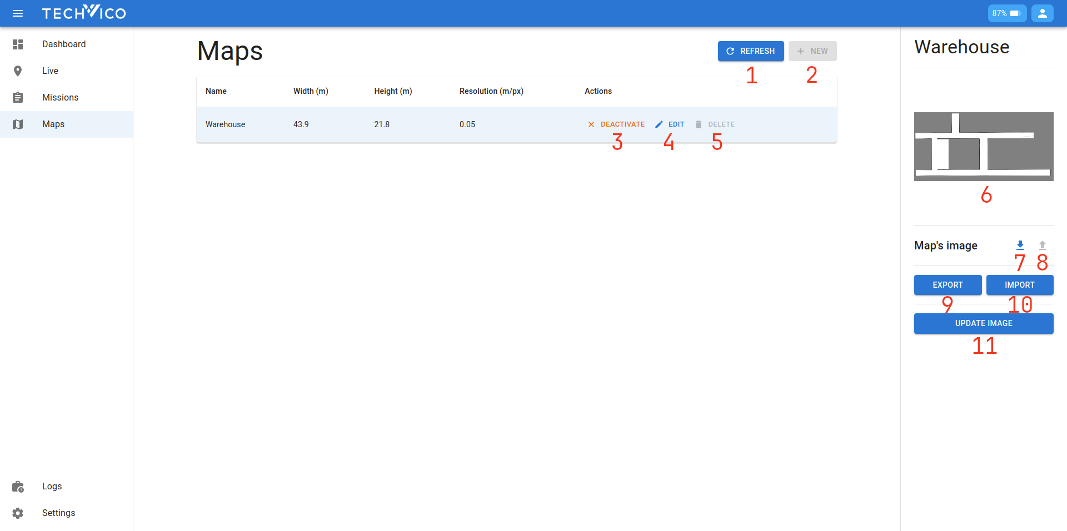Open the user account icon
Image resolution: width=1067 pixels, height=531 pixels.
pyautogui.click(x=1043, y=13)
